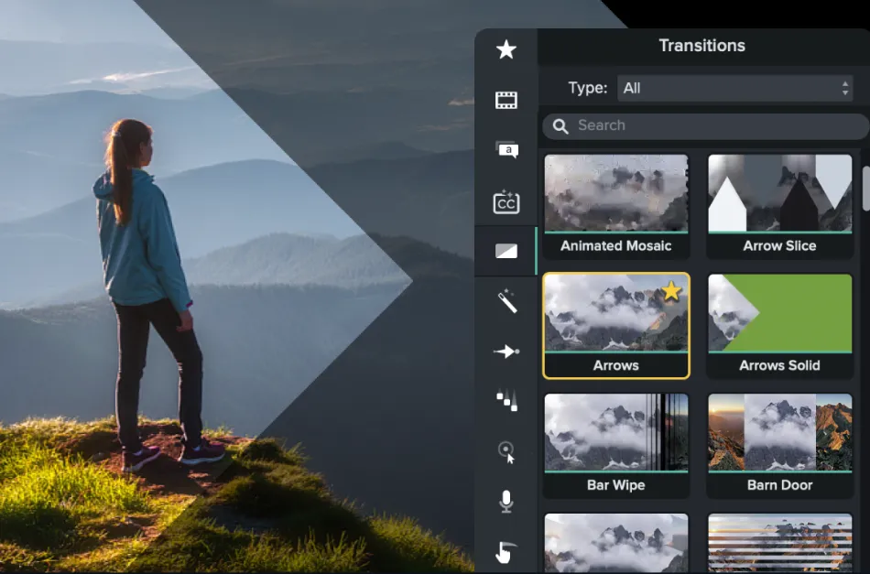Unfavorite the Arrows transition via its star
Screen dimensions: 870x574
pyautogui.click(x=671, y=291)
